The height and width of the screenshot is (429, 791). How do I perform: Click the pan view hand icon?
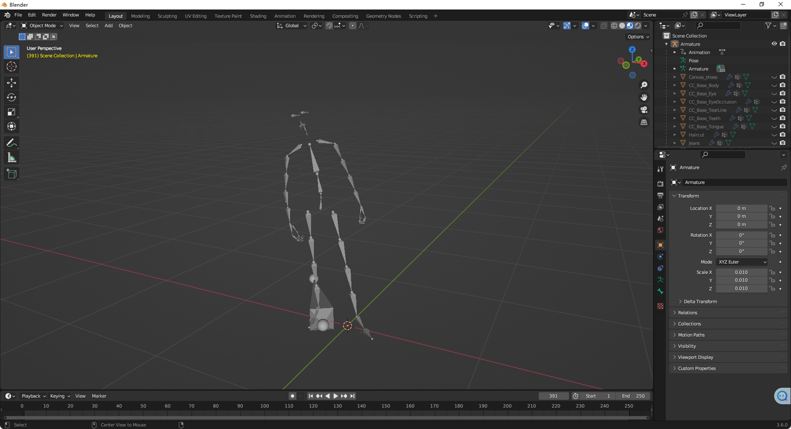tap(644, 98)
